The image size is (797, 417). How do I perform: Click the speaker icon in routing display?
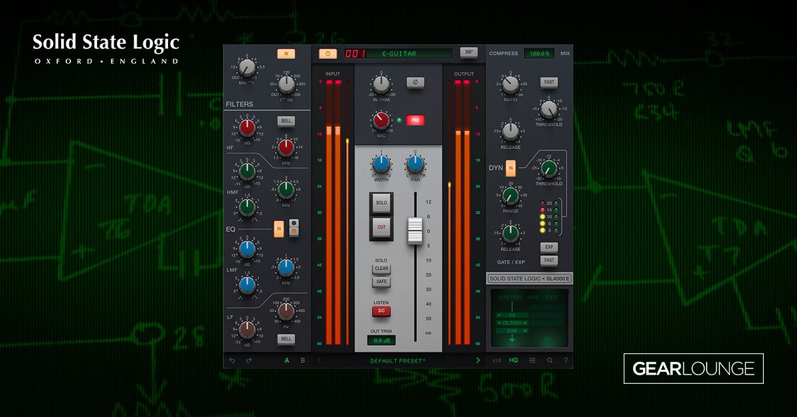(547, 339)
